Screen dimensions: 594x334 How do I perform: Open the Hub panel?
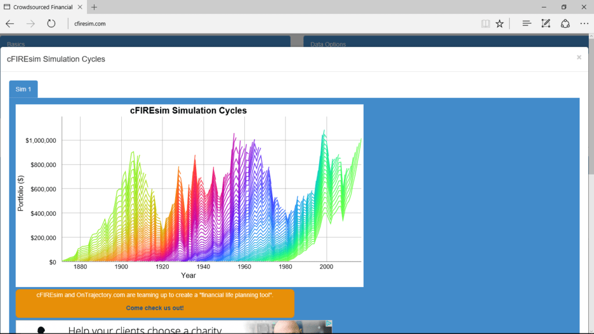(x=526, y=23)
